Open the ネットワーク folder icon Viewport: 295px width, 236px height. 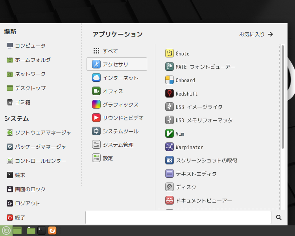pyautogui.click(x=10, y=74)
